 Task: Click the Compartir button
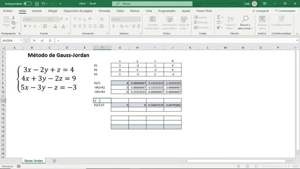pyautogui.click(x=261, y=11)
